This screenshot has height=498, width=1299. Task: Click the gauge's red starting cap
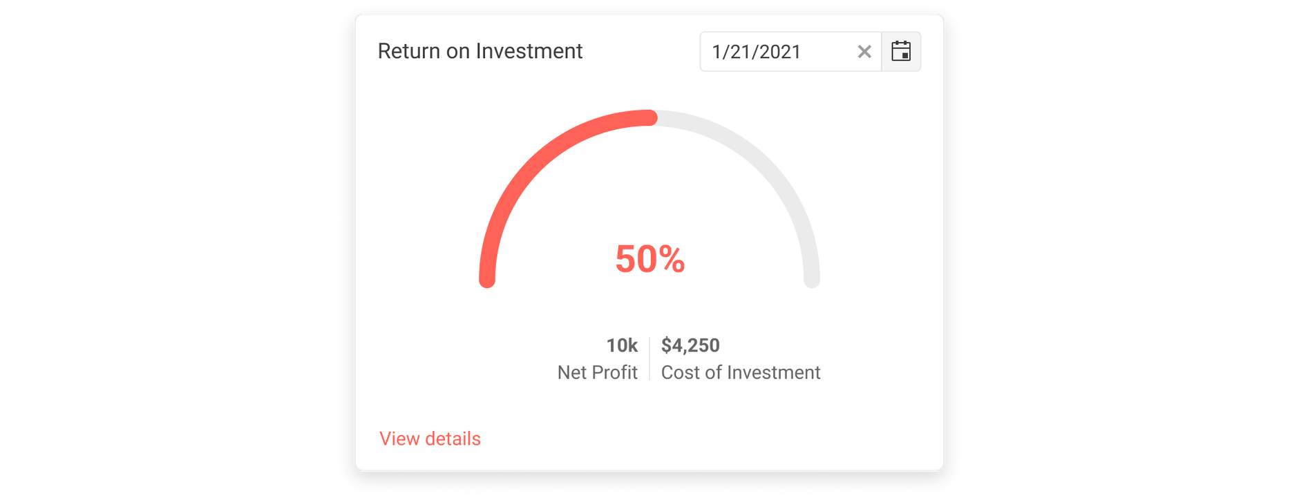487,280
